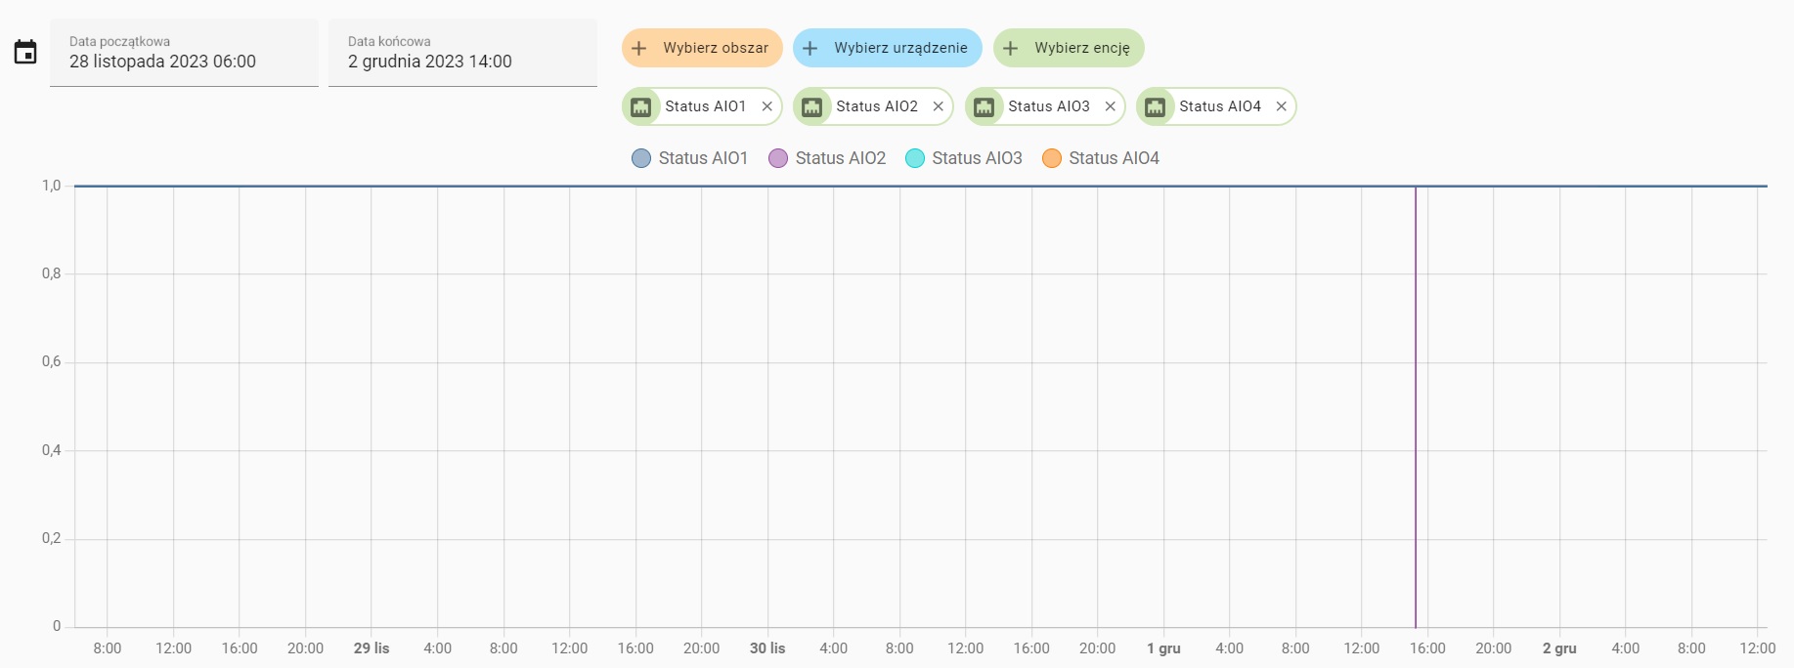
Task: Remove the Status AIO1 chip
Action: click(767, 107)
